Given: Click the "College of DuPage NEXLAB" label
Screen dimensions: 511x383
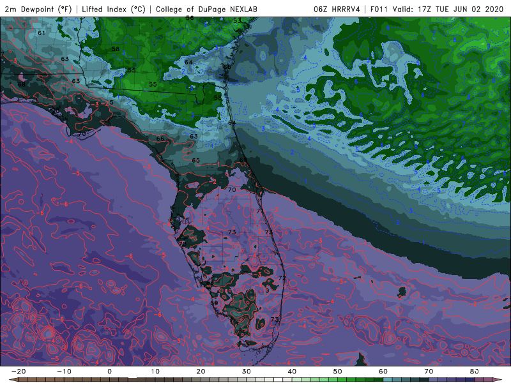Looking at the screenshot, I should tap(206, 9).
